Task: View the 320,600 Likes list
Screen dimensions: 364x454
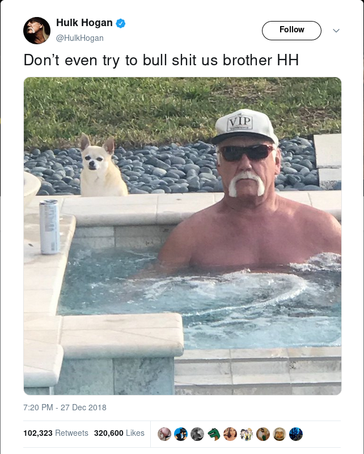Action: [119, 433]
